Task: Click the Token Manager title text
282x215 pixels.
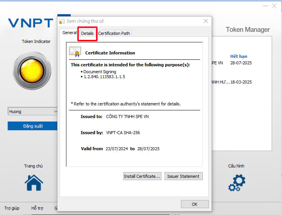Action: pos(248,30)
